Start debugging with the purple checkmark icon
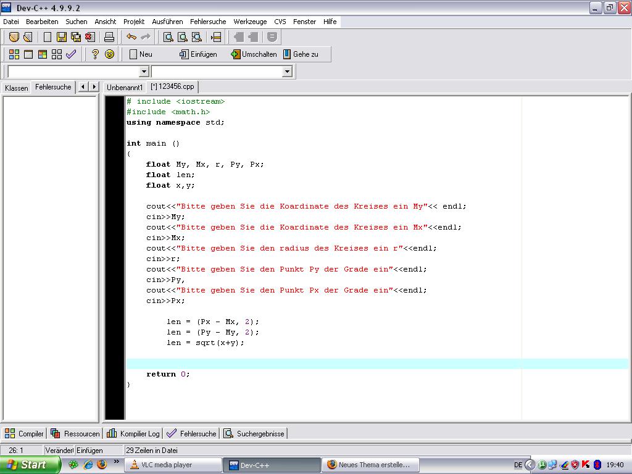The width and height of the screenshot is (632, 474). click(x=71, y=54)
